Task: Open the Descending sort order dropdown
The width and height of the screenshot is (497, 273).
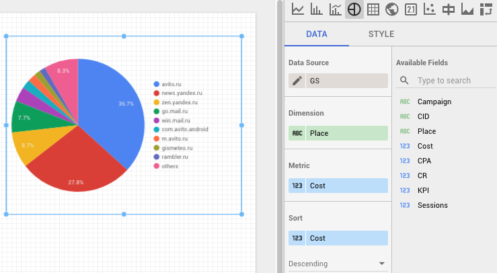Action: (338, 264)
